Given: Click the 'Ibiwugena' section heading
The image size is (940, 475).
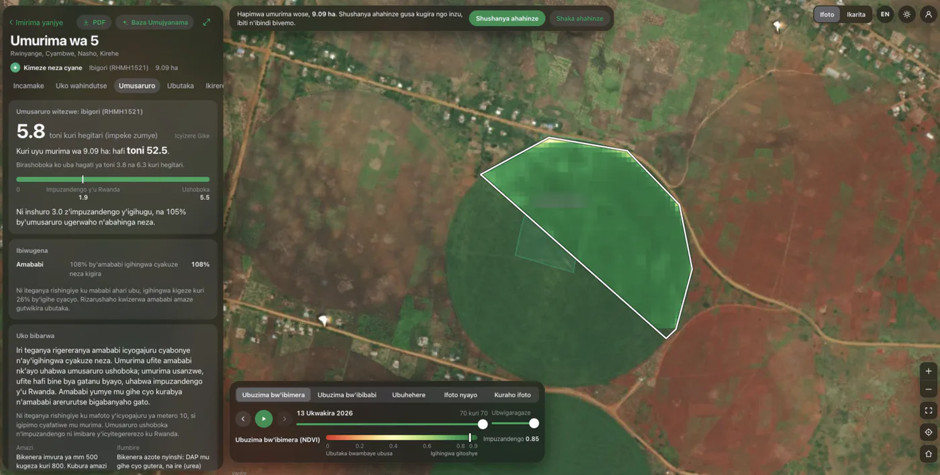Looking at the screenshot, I should point(32,250).
